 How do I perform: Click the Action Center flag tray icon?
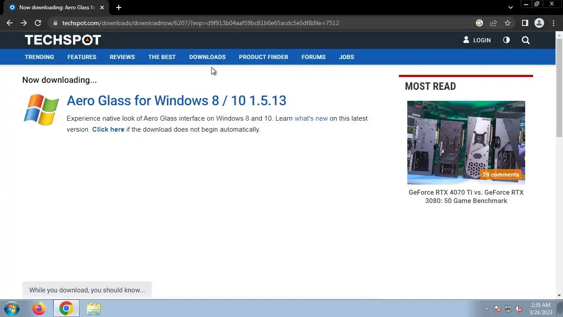[497, 309]
